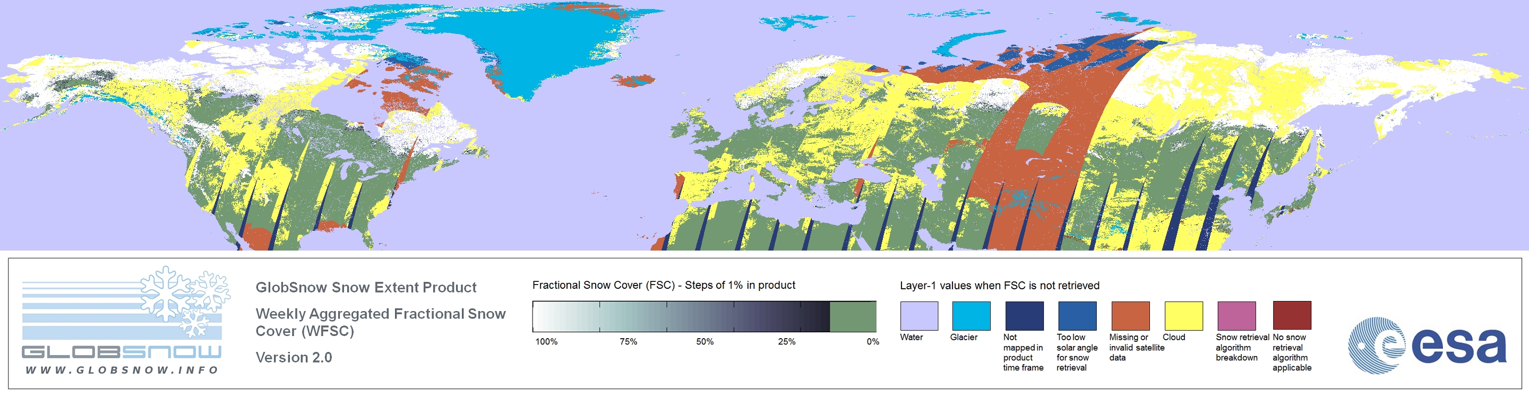Select the 'Snow retrieval algorithm breakdown' pink swatch
Image resolution: width=1529 pixels, height=396 pixels.
(x=1236, y=316)
